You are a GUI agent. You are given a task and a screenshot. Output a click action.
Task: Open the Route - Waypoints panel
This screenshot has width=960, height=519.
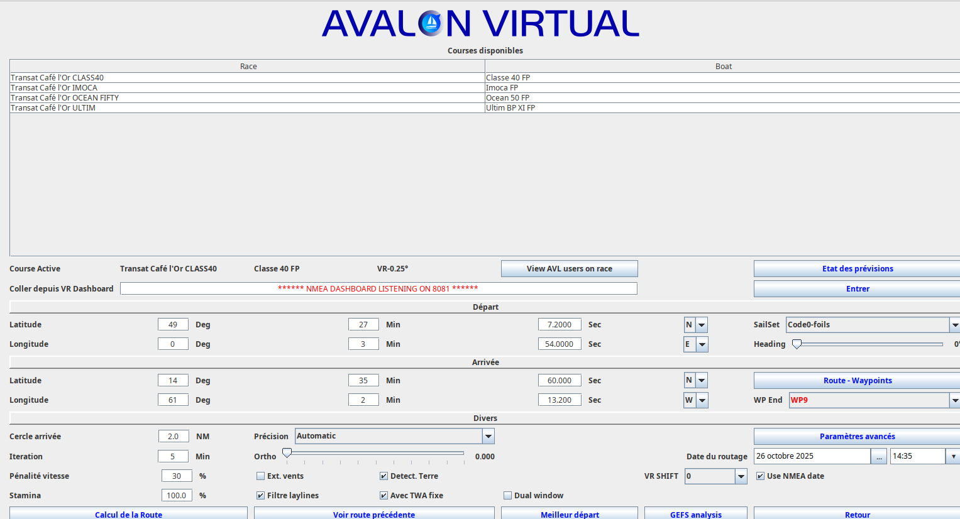(858, 380)
